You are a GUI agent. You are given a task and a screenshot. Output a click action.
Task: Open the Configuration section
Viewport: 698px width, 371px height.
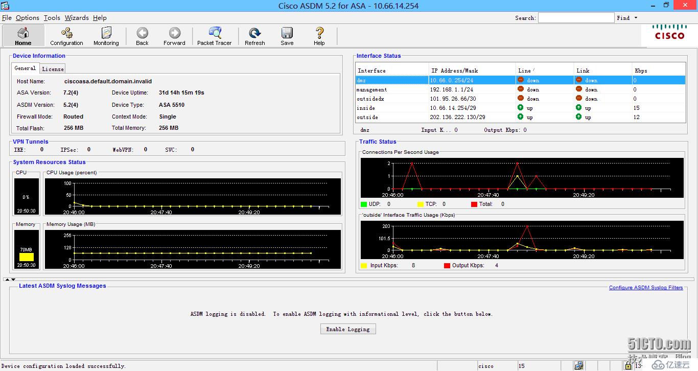pos(66,36)
